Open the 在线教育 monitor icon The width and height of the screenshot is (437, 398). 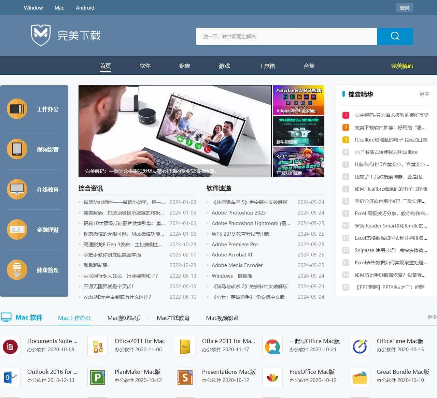pyautogui.click(x=17, y=189)
